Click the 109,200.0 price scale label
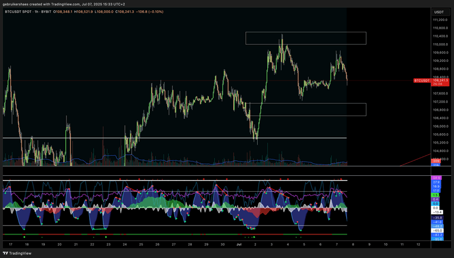Viewport: 454px width, 258px height. click(440, 61)
